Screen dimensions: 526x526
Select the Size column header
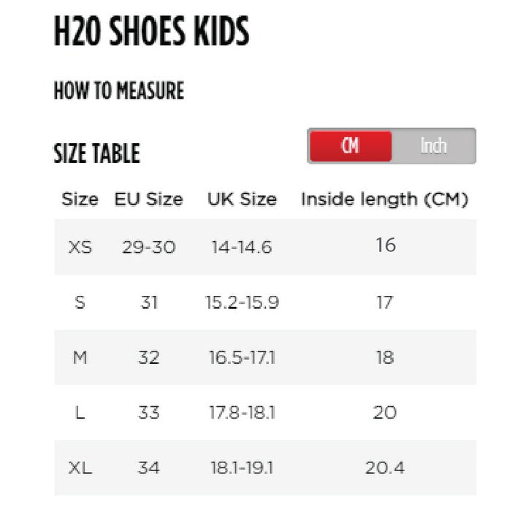point(80,199)
